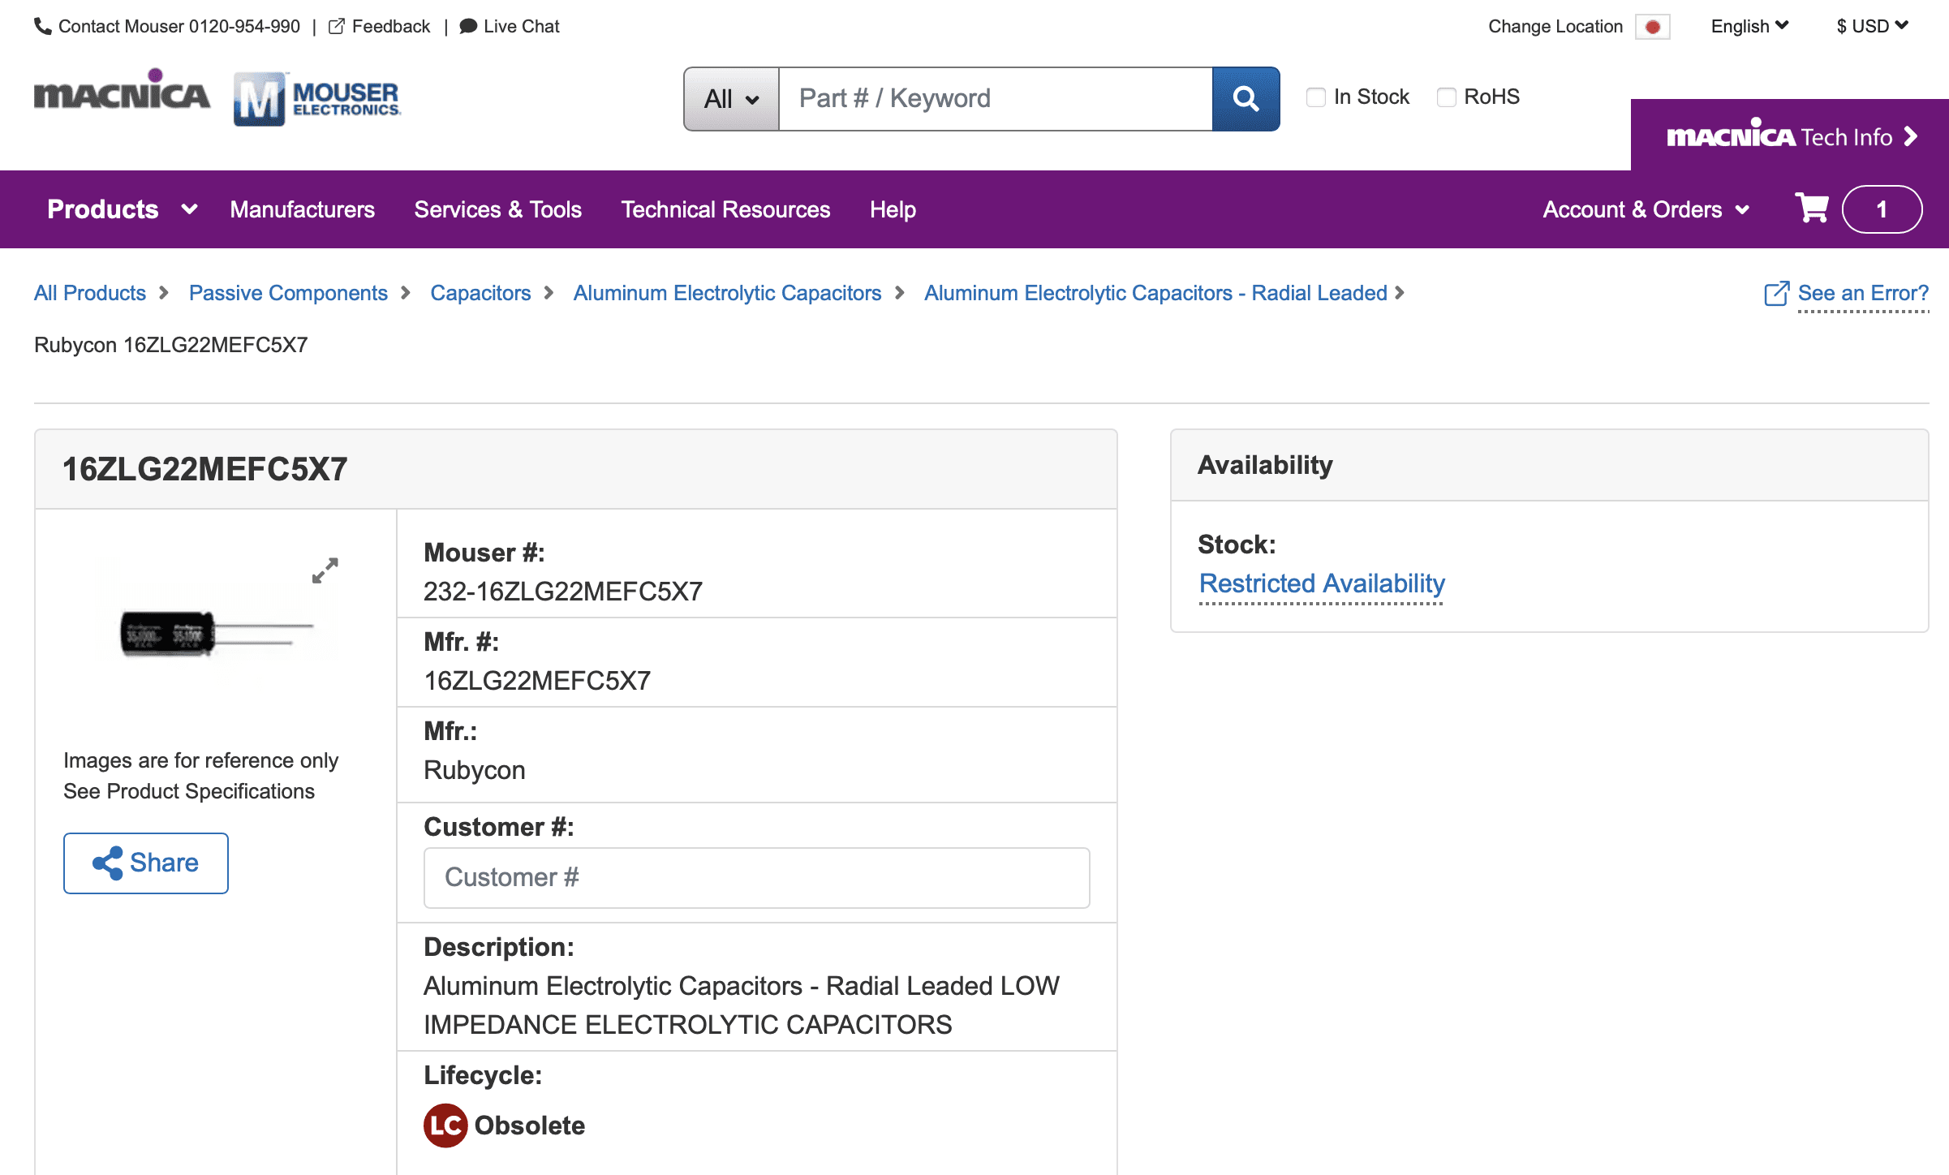Click the magnifying glass search button
This screenshot has width=1949, height=1175.
click(x=1246, y=99)
